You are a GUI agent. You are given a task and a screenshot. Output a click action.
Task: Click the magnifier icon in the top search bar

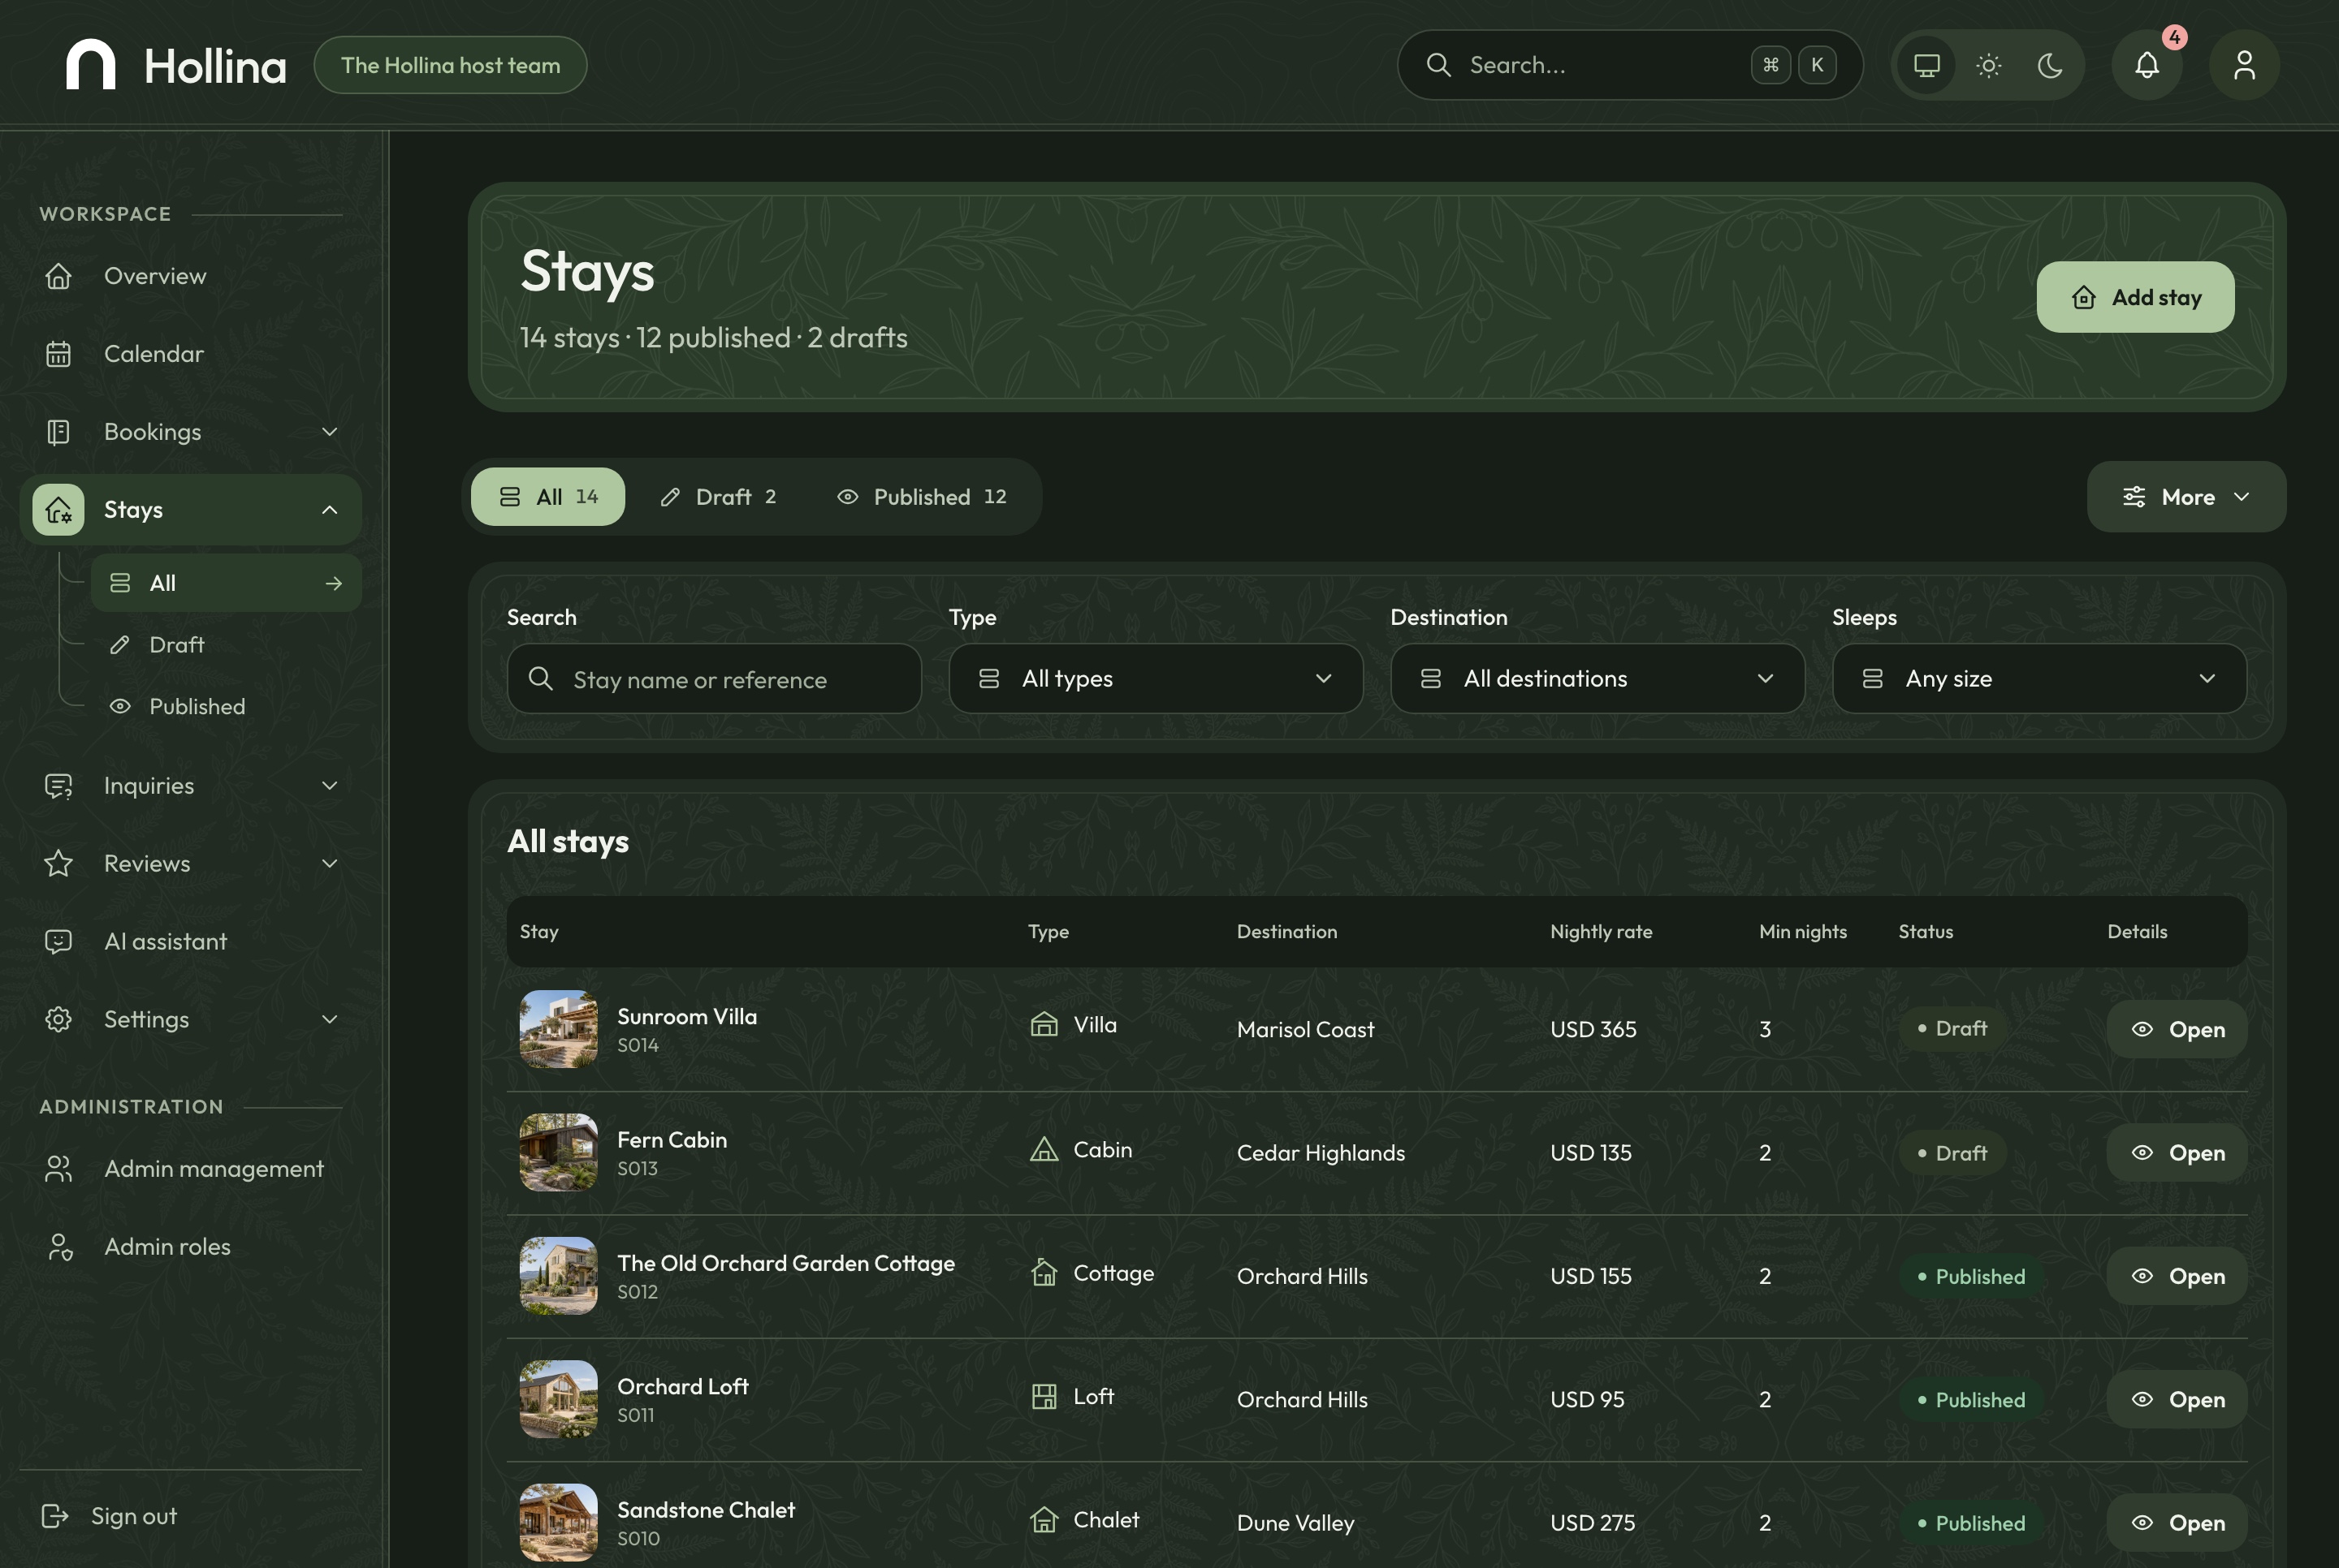tap(1438, 65)
